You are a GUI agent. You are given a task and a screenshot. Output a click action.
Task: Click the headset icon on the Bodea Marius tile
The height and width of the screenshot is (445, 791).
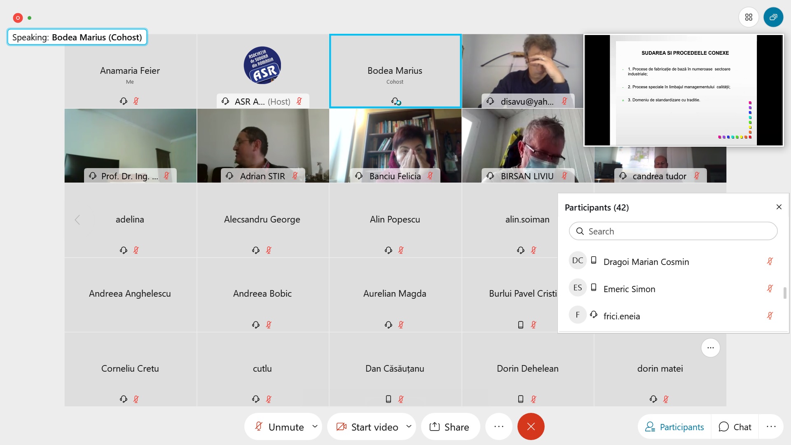point(395,101)
